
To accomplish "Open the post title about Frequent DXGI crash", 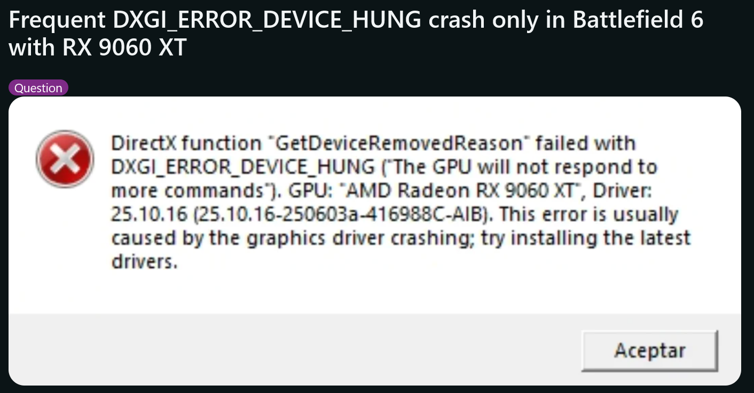I will (356, 34).
